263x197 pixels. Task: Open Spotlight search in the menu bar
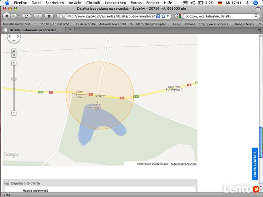point(256,3)
